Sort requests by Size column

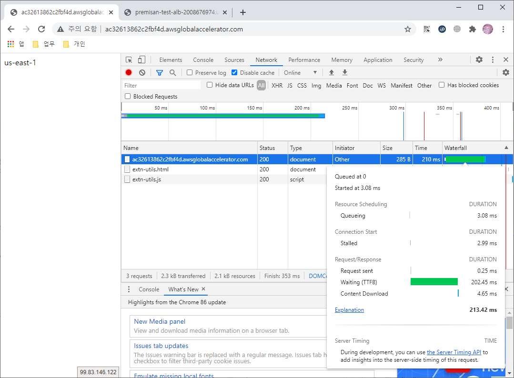(x=396, y=148)
